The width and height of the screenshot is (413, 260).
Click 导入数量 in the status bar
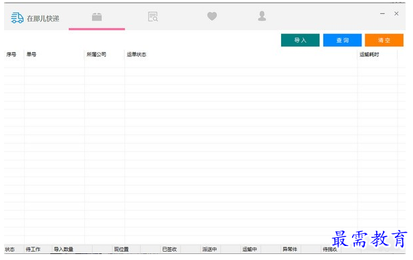[x=64, y=249]
